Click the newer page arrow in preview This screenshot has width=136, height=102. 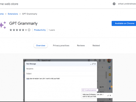pos(99,67)
